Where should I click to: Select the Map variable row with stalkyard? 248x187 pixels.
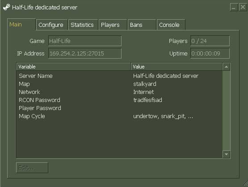click(119, 84)
